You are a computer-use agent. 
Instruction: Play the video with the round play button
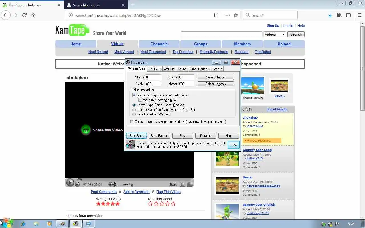(70, 183)
